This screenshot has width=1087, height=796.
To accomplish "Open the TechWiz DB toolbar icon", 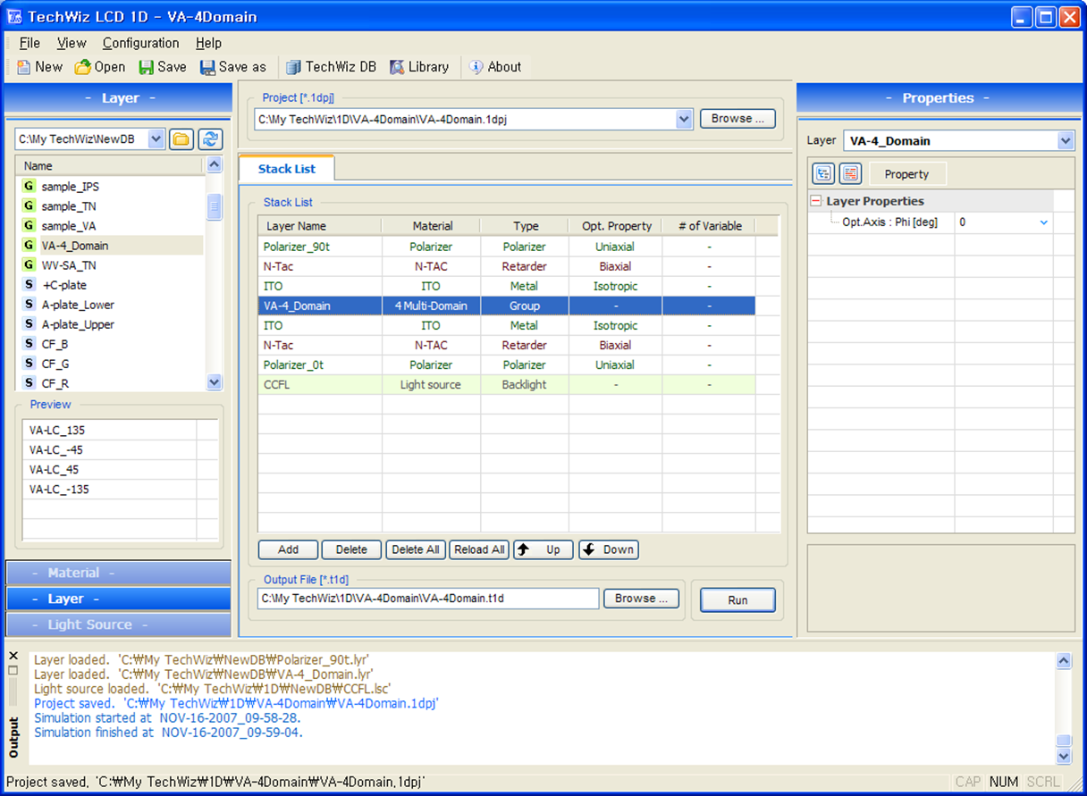I will pyautogui.click(x=293, y=67).
